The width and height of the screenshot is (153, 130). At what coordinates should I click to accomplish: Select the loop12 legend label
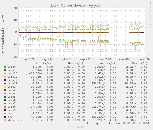pyautogui.click(x=12, y=80)
